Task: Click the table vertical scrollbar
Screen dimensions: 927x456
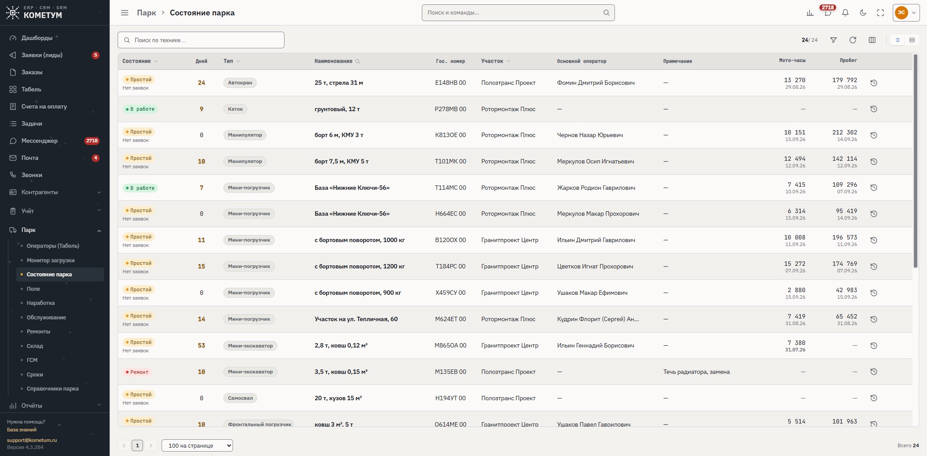Action: pos(915,161)
